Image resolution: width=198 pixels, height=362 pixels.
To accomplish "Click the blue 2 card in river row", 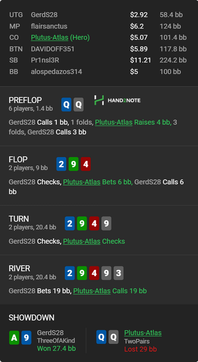I will (70, 273).
